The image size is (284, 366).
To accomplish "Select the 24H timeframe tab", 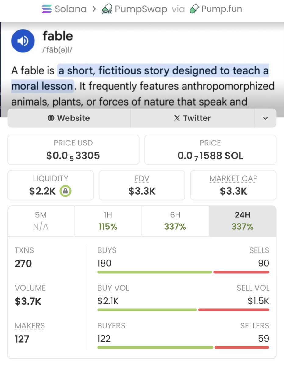I will [x=243, y=221].
